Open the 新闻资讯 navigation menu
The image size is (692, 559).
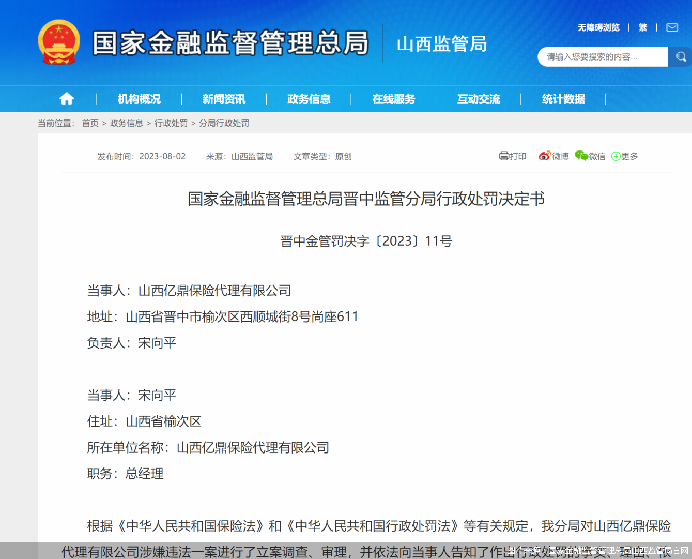pos(223,99)
